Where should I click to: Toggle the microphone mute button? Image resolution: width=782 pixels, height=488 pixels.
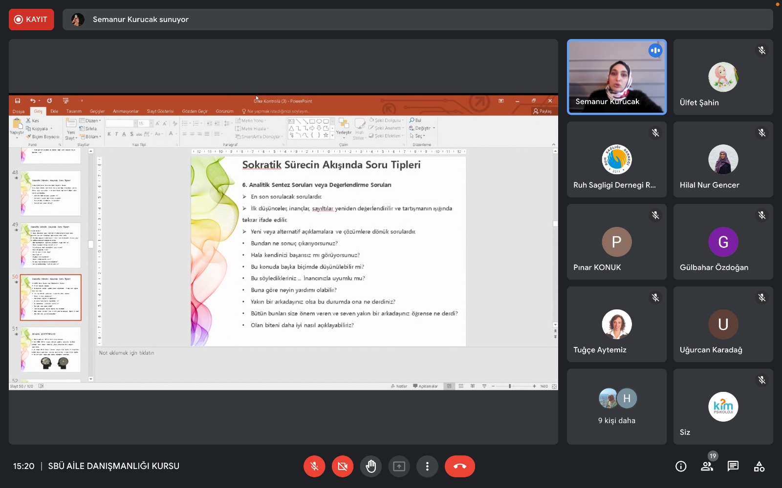314,467
